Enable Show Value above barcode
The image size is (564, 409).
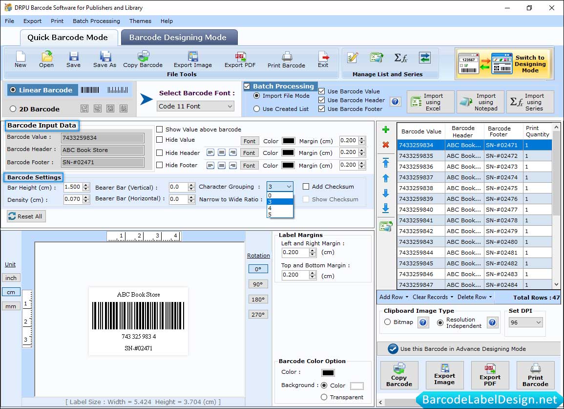pyautogui.click(x=159, y=129)
